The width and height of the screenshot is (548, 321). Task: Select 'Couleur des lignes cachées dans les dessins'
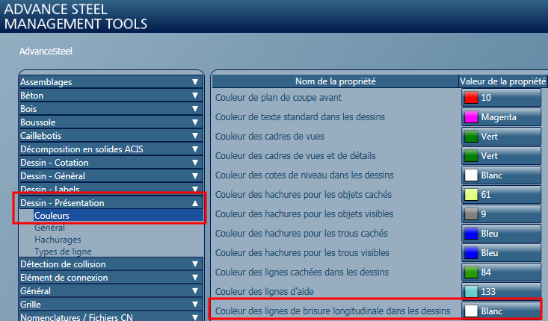tap(301, 272)
